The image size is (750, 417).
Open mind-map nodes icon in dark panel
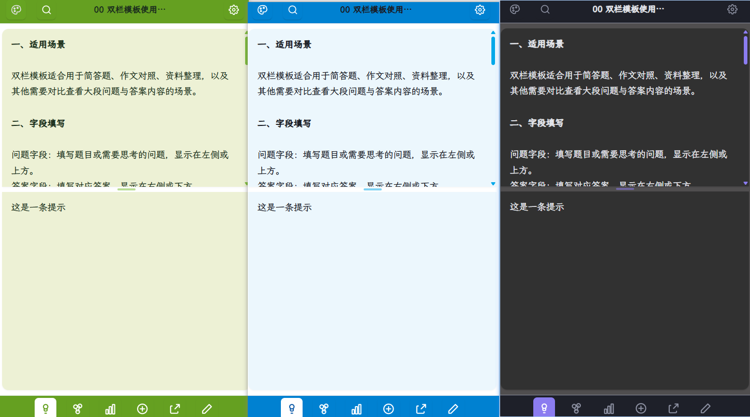[576, 408]
